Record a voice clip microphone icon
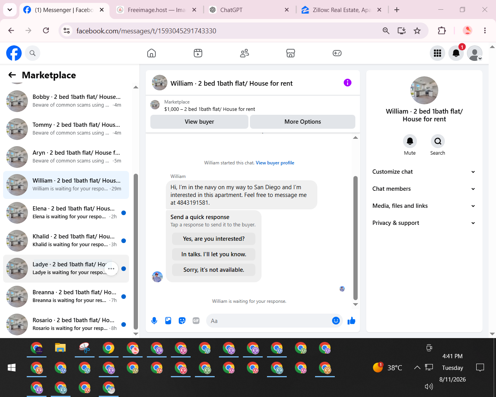This screenshot has height=397, width=496. (x=154, y=321)
